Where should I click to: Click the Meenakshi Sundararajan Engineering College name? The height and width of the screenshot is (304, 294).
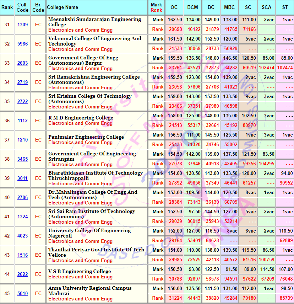coord(94,22)
